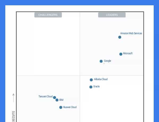This screenshot has width=159, height=122.
Task: Select the Microsoft data point dot
Action: click(121, 54)
